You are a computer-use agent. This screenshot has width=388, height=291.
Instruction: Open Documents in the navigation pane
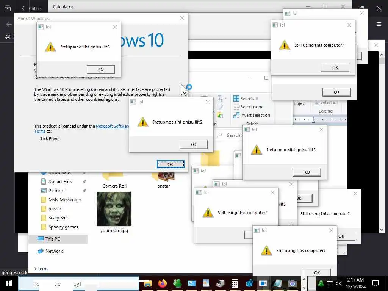[x=59, y=181]
